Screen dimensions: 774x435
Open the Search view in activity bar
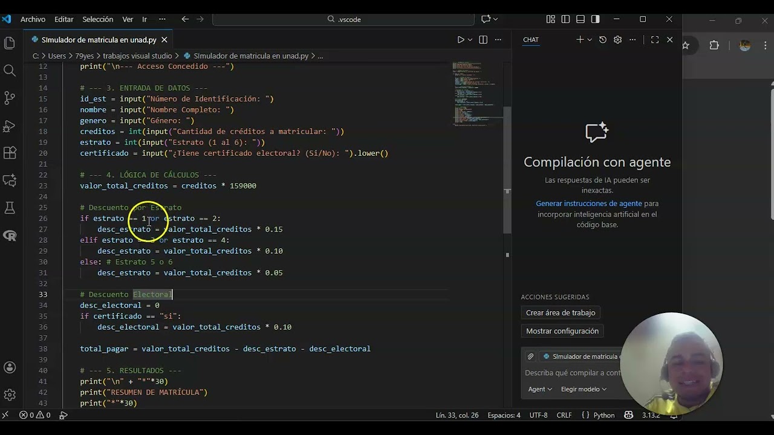coord(10,71)
